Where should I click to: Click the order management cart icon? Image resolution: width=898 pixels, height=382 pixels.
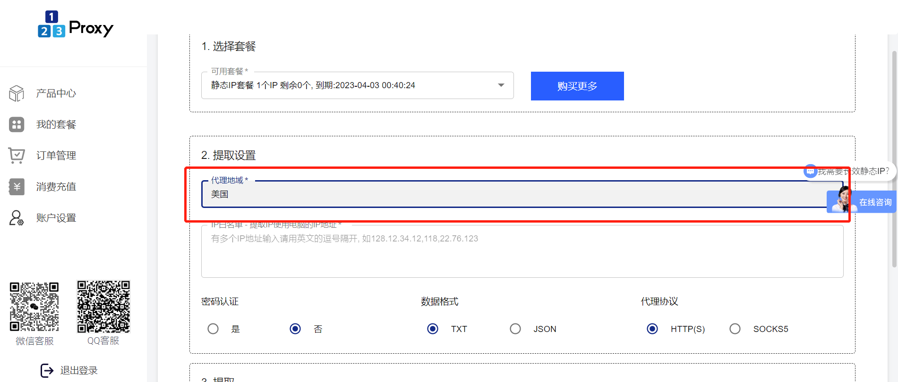coord(17,156)
